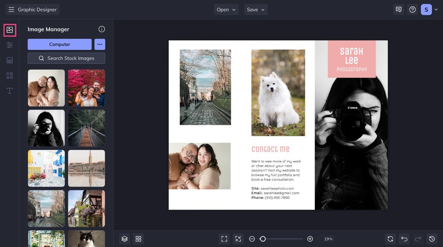Open the history clock icon
Screen dimensions: 443x247
[x=432, y=239]
